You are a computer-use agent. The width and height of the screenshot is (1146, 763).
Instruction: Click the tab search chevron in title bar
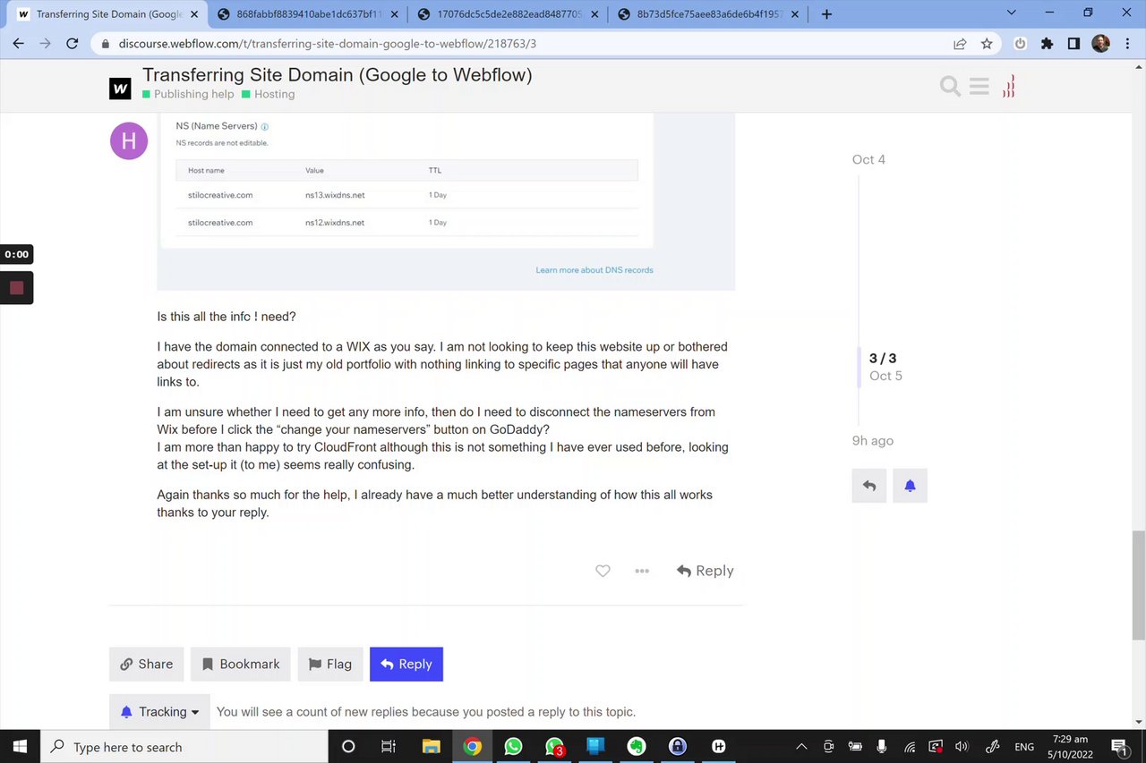click(1012, 13)
